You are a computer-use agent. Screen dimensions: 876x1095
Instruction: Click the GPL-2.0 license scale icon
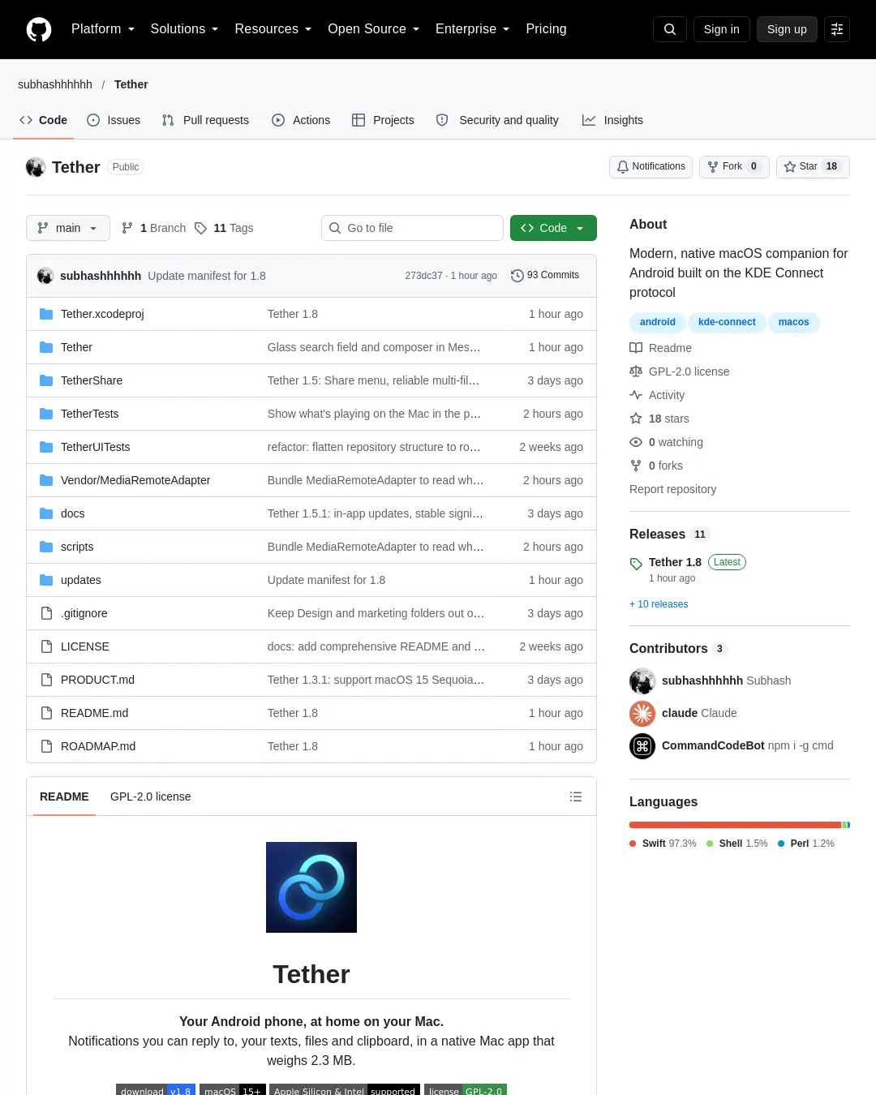coord(636,371)
